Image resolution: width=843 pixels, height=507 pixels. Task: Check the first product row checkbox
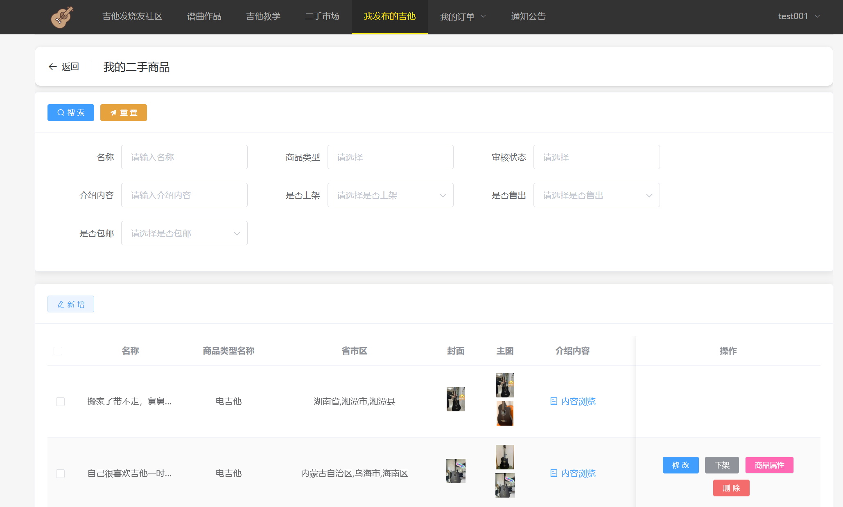pos(60,402)
